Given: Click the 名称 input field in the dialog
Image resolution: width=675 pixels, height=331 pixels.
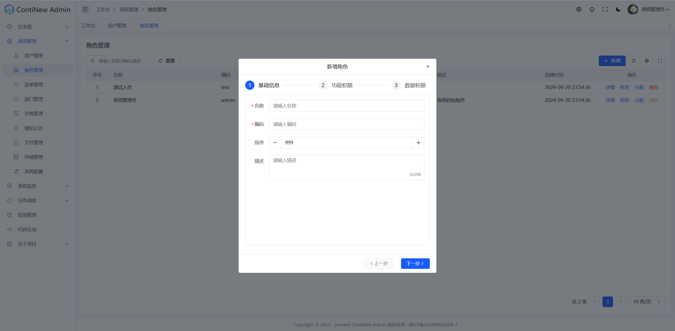Looking at the screenshot, I should tap(346, 106).
